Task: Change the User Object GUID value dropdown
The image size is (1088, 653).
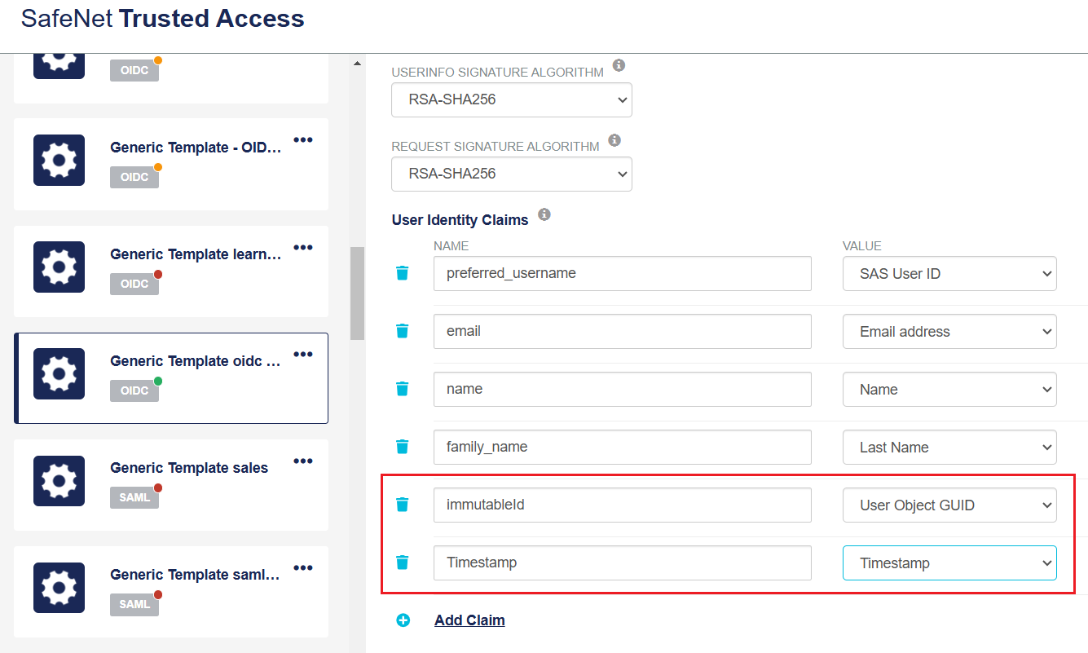Action: (949, 505)
